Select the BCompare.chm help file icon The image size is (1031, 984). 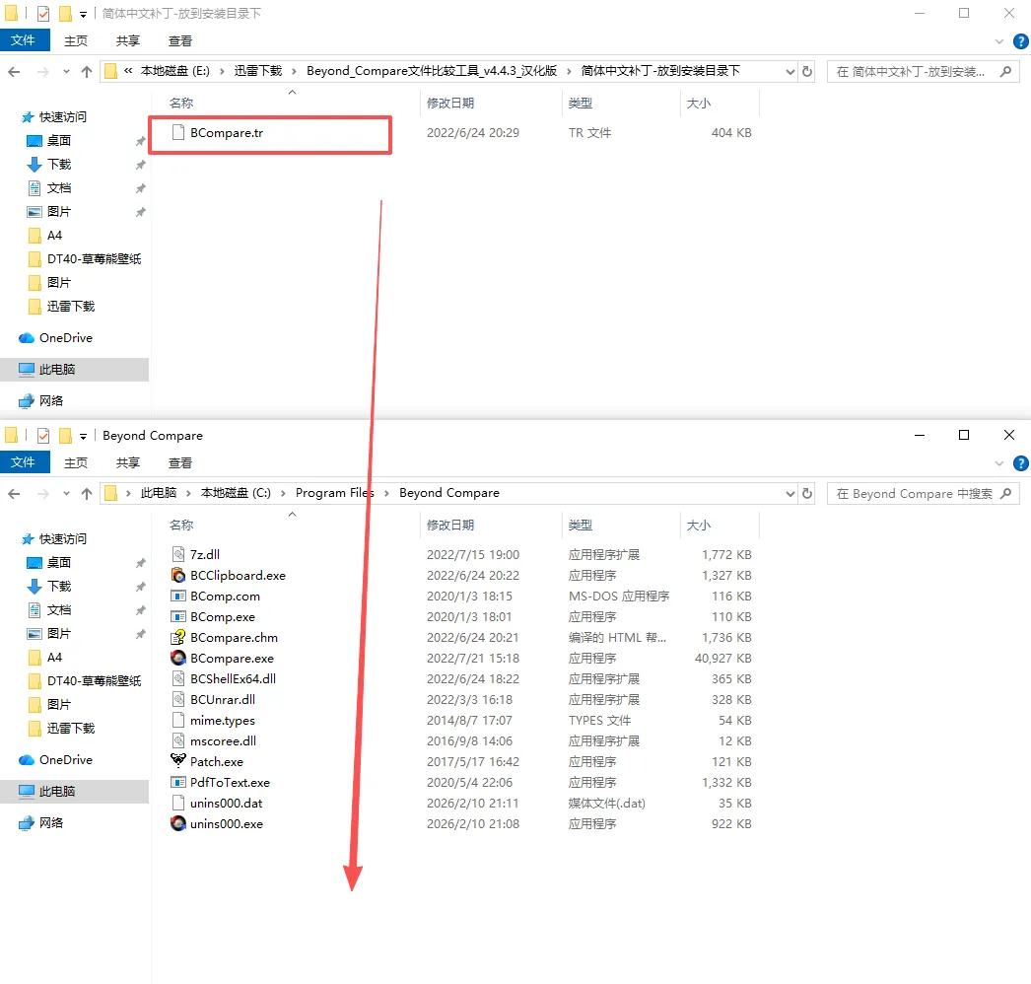coord(178,637)
